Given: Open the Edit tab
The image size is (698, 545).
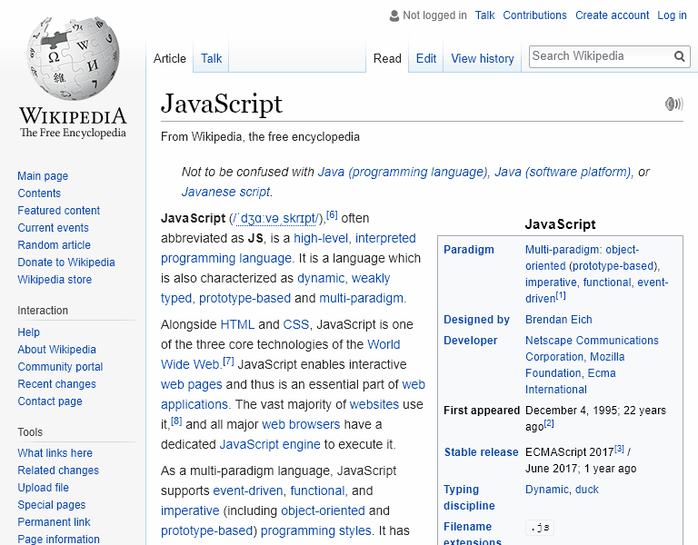Looking at the screenshot, I should click(426, 58).
